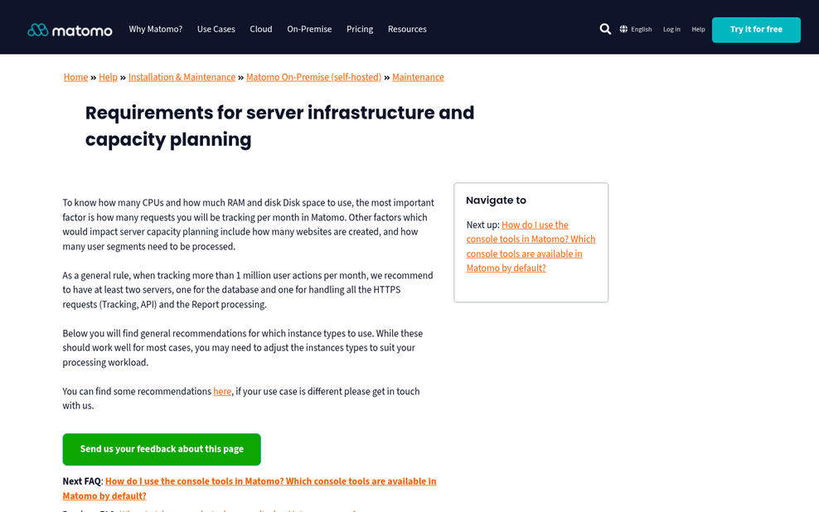The width and height of the screenshot is (819, 512).
Task: Click the Maintenance breadcrumb link
Action: 418,77
